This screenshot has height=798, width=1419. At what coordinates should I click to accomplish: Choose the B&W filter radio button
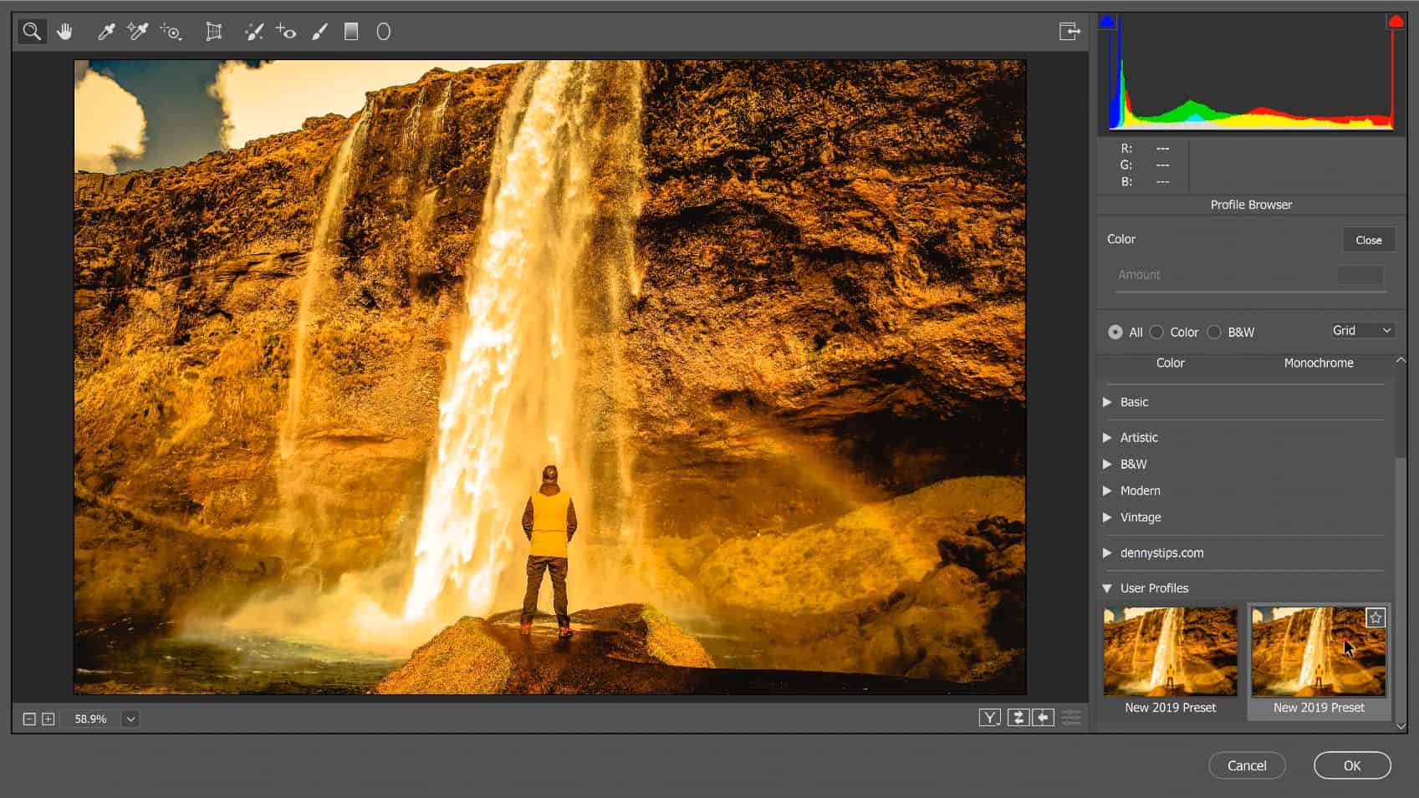tap(1214, 332)
